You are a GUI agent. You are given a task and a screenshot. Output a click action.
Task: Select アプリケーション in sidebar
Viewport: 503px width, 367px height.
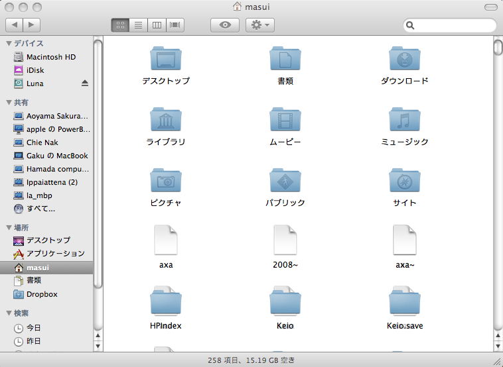click(46, 254)
